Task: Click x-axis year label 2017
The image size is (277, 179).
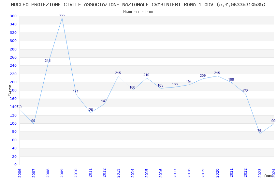Action: (175, 173)
